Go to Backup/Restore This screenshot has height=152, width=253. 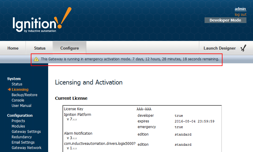tap(24, 95)
